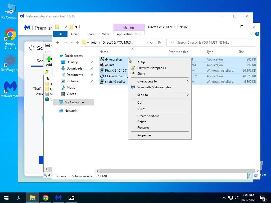The image size is (271, 203).
Task: Click the Malwarebytes icon beside Scan with Malwarebytes
Action: pos(133,87)
